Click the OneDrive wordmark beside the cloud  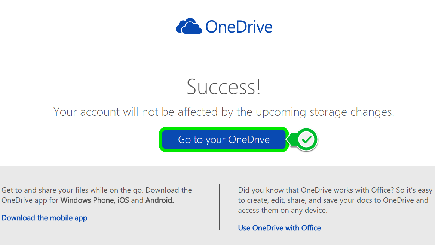click(x=239, y=27)
